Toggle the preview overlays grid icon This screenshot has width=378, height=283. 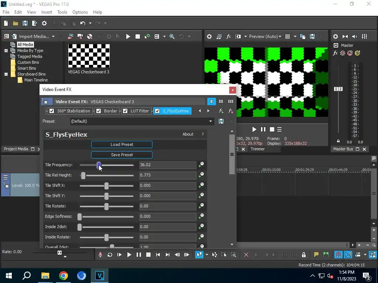(288, 36)
